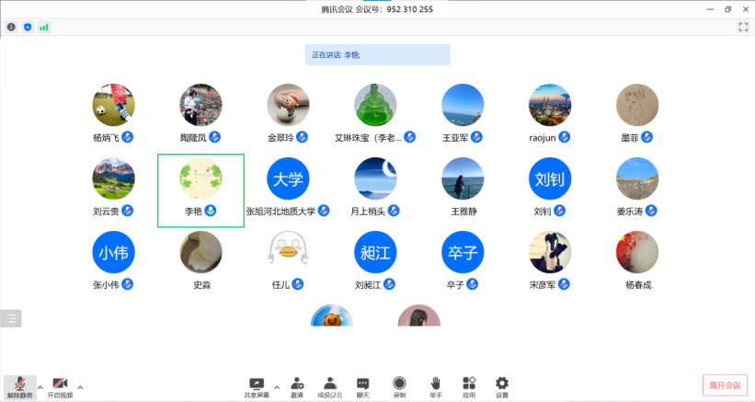The width and height of the screenshot is (755, 402).
Task: Click the blue security shield icon
Action: pyautogui.click(x=28, y=27)
